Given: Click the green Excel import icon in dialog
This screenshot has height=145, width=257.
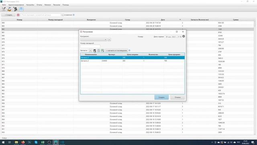Looking at the screenshot, I should coord(102,50).
